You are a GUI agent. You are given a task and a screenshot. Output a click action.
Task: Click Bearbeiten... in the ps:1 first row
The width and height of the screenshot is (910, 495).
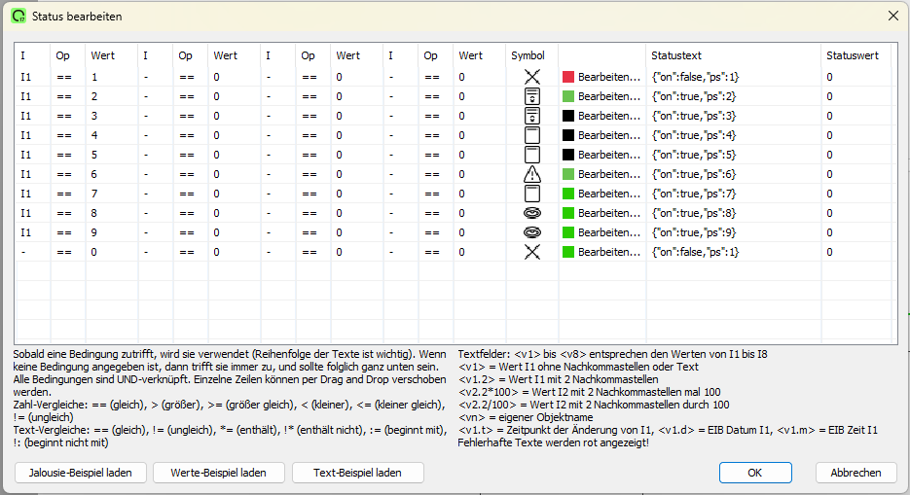(x=609, y=77)
